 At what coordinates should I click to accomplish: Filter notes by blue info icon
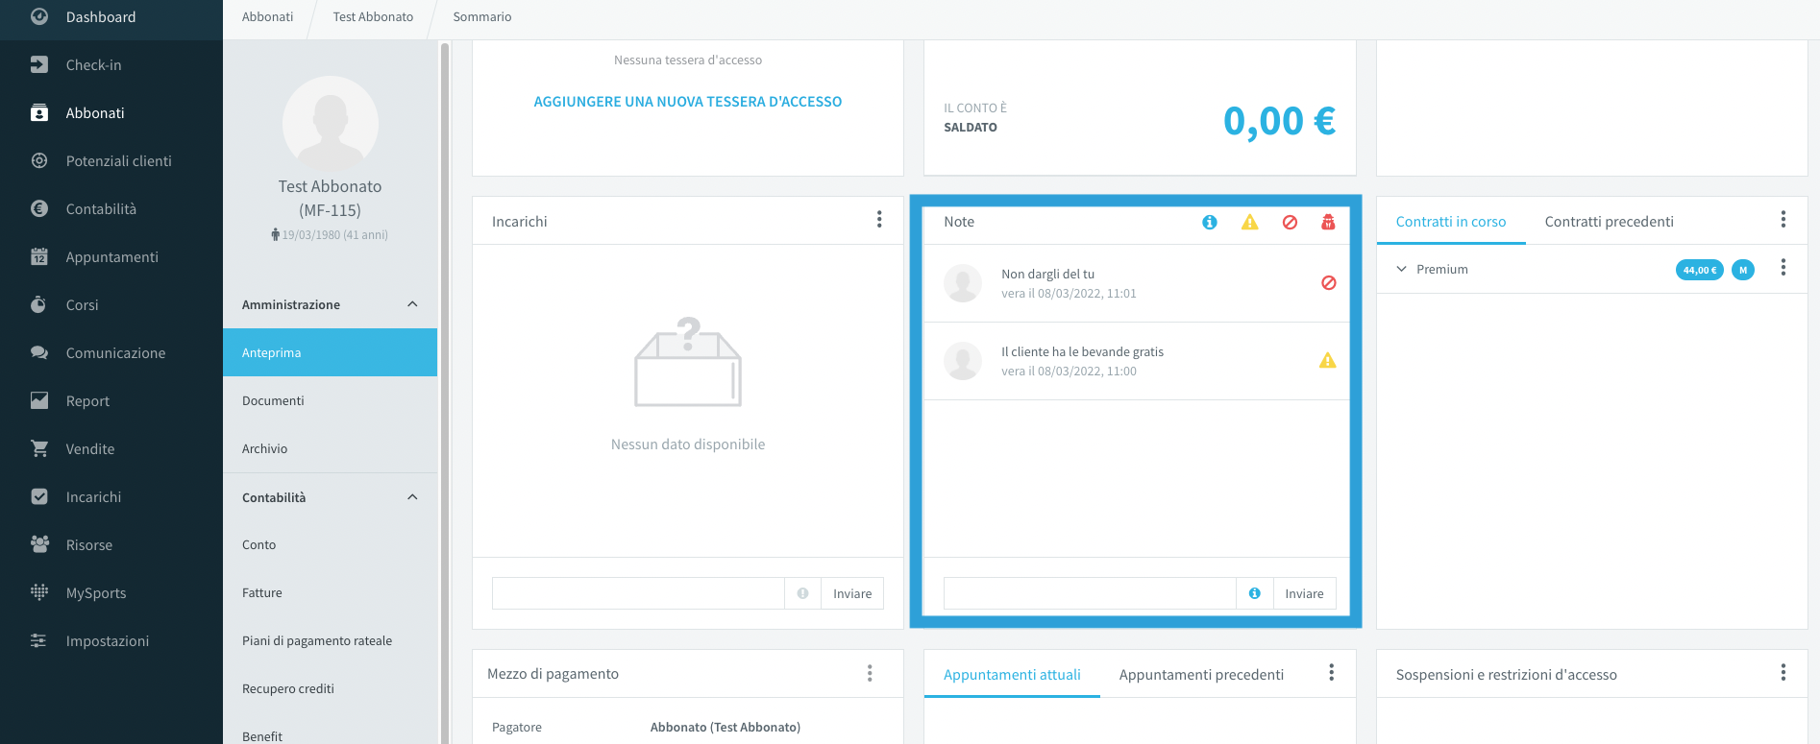(x=1210, y=222)
